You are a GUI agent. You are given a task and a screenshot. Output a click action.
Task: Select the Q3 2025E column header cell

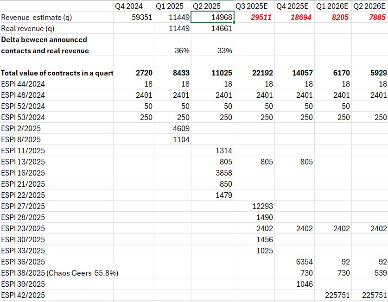[253, 6]
